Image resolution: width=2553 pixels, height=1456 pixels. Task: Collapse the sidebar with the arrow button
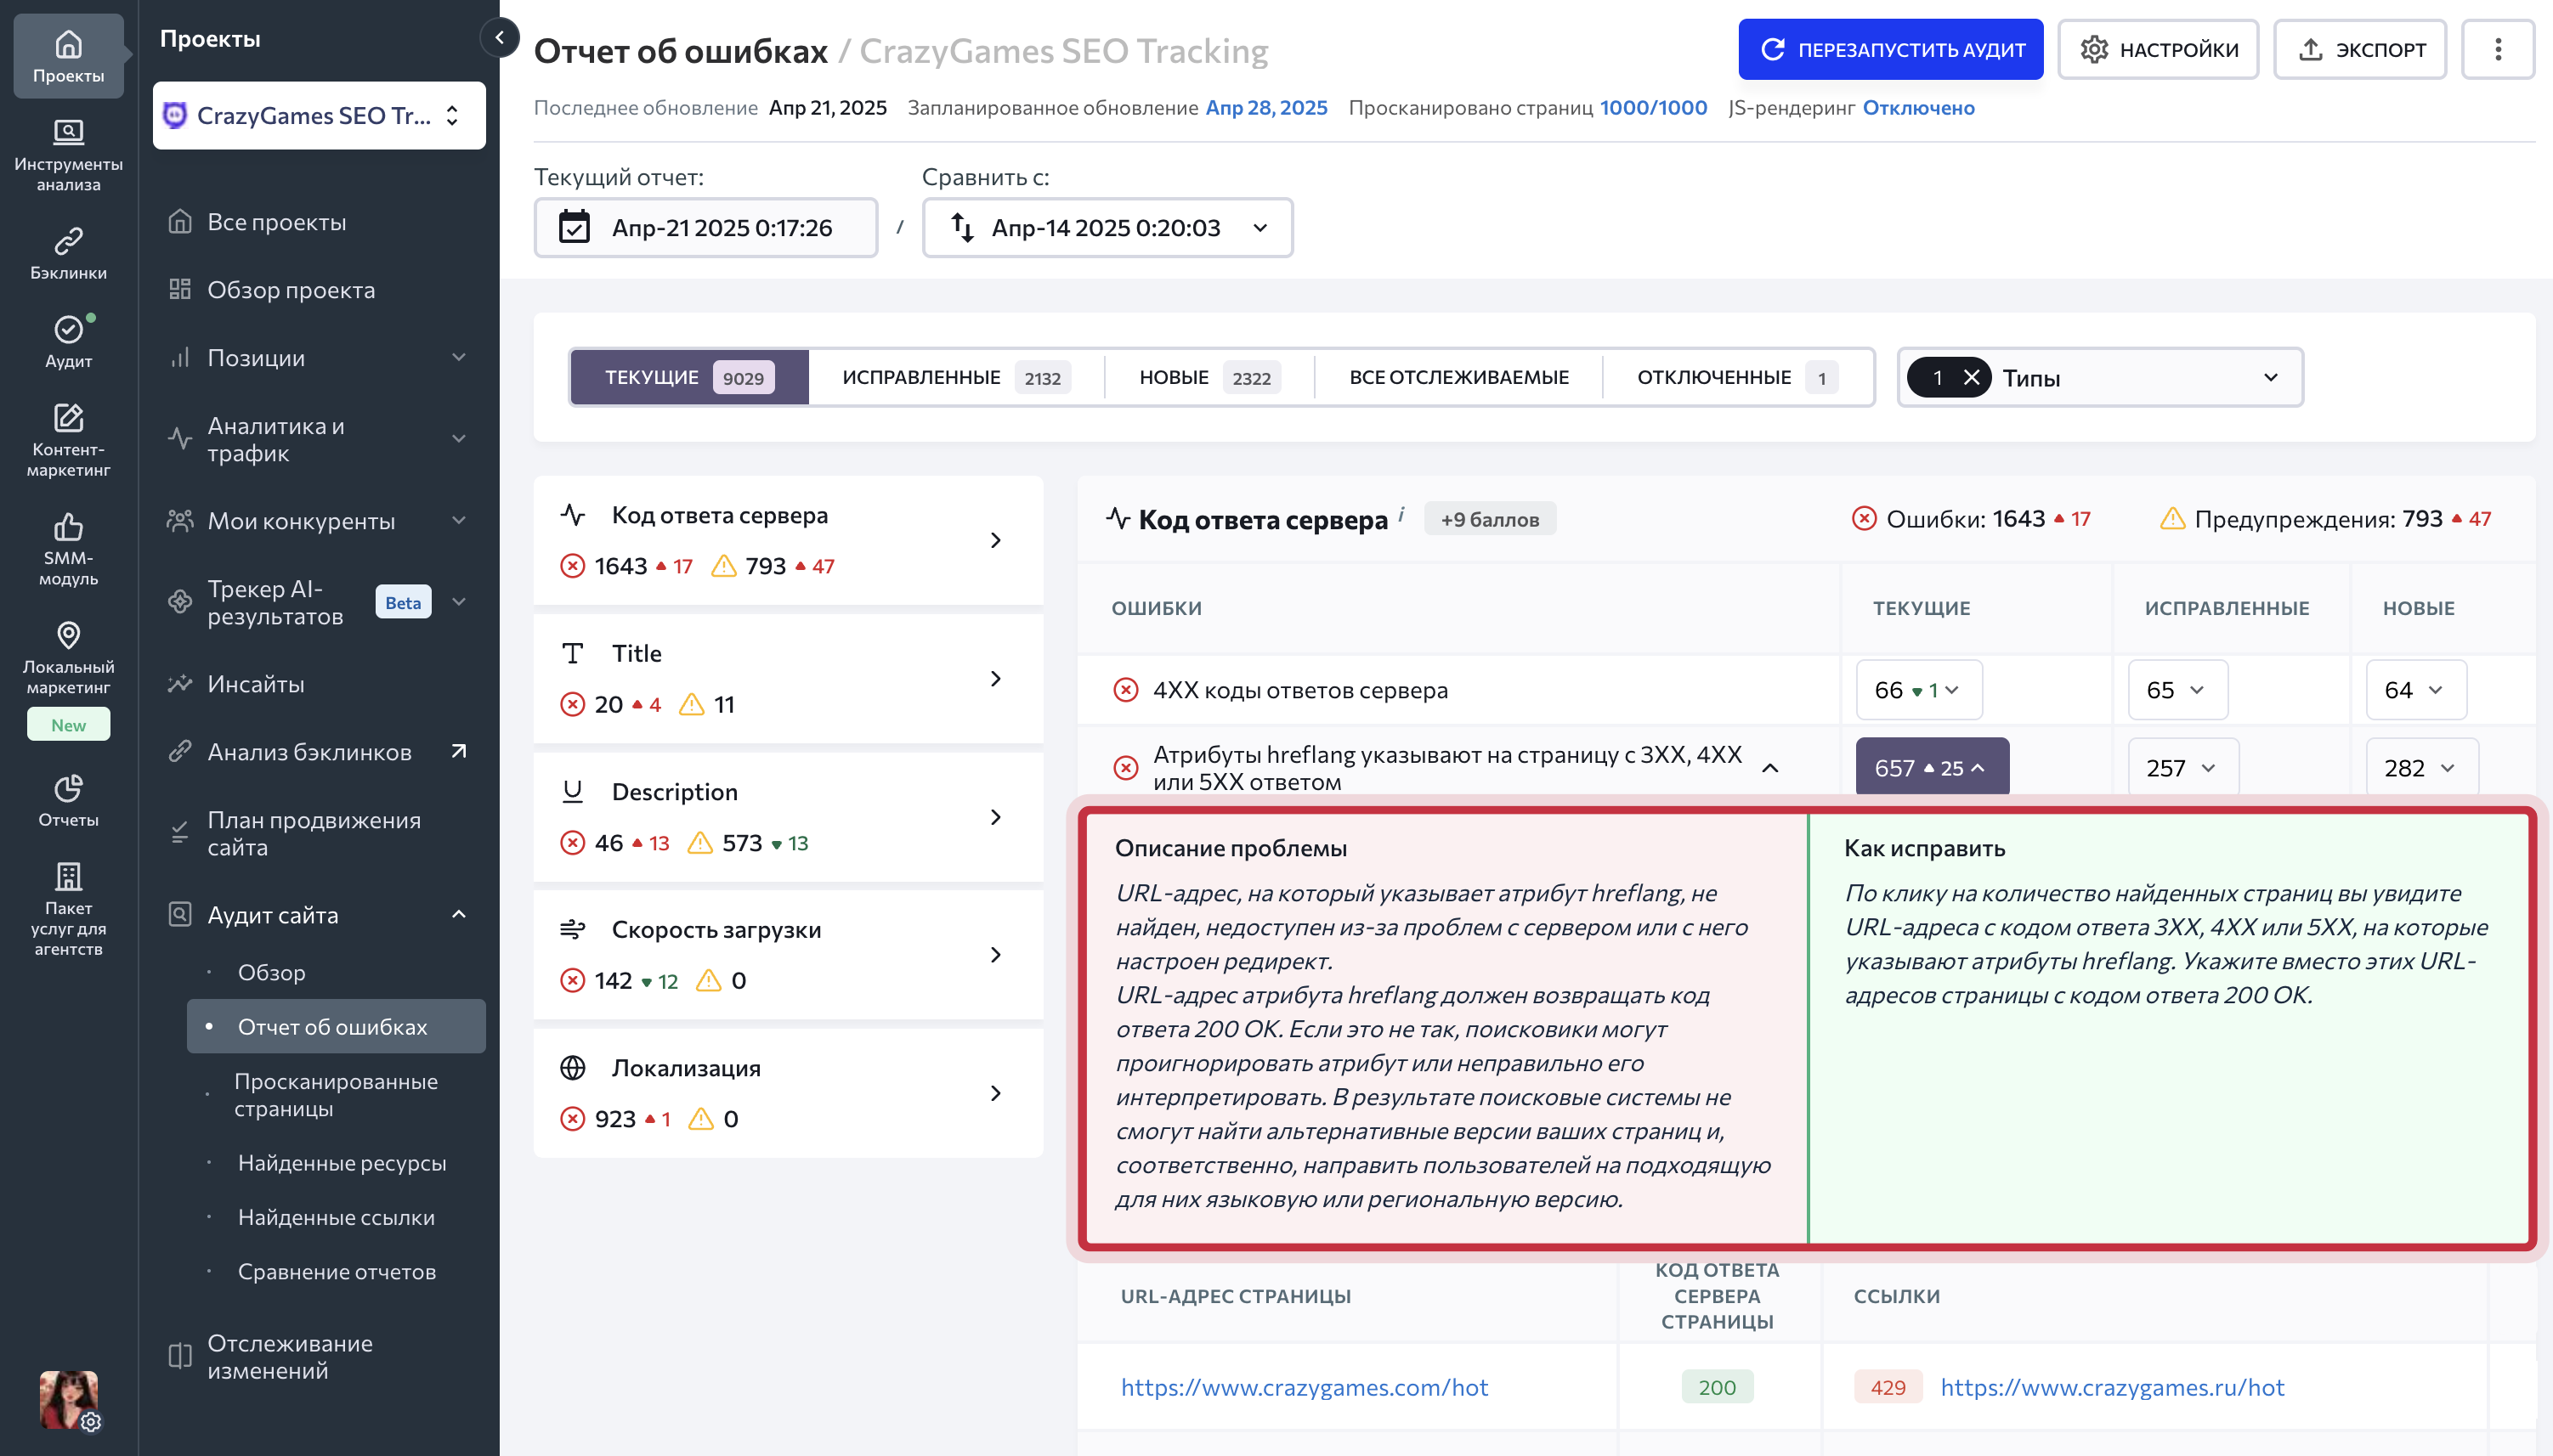tap(499, 38)
